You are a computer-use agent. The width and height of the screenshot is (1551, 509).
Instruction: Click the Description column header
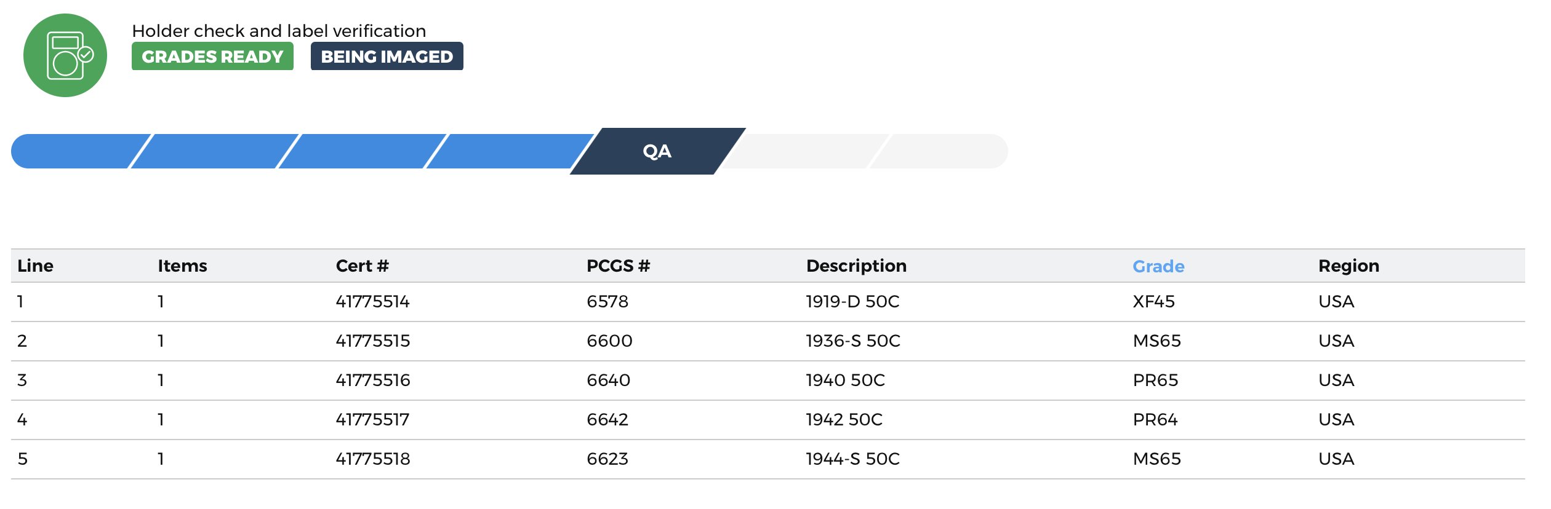(x=856, y=266)
